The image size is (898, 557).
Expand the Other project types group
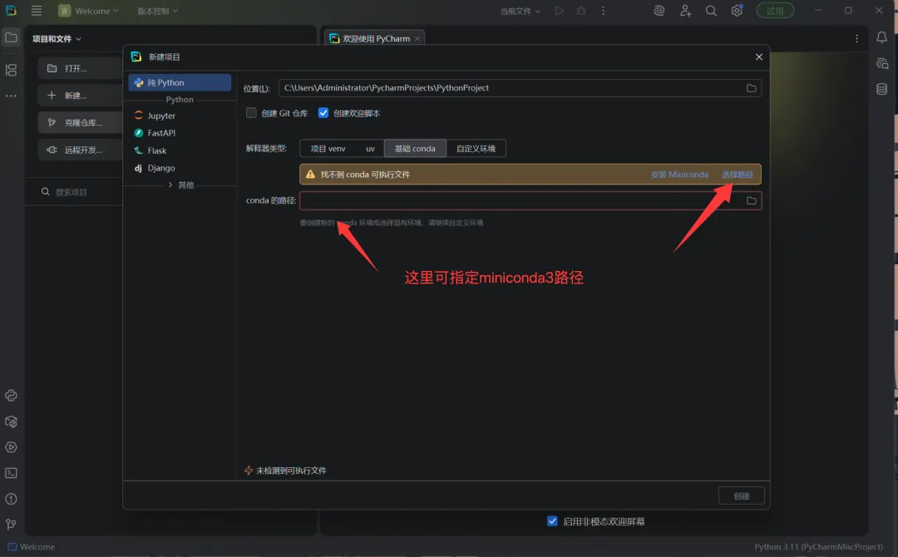tap(180, 185)
